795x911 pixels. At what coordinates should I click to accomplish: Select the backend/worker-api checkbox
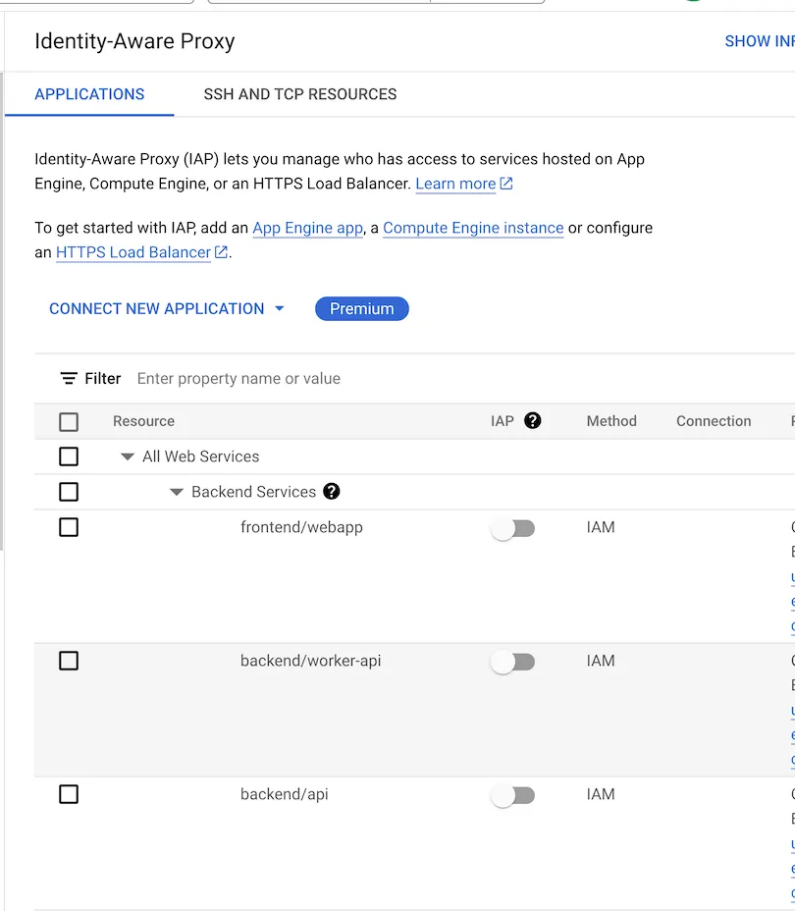[x=69, y=662]
